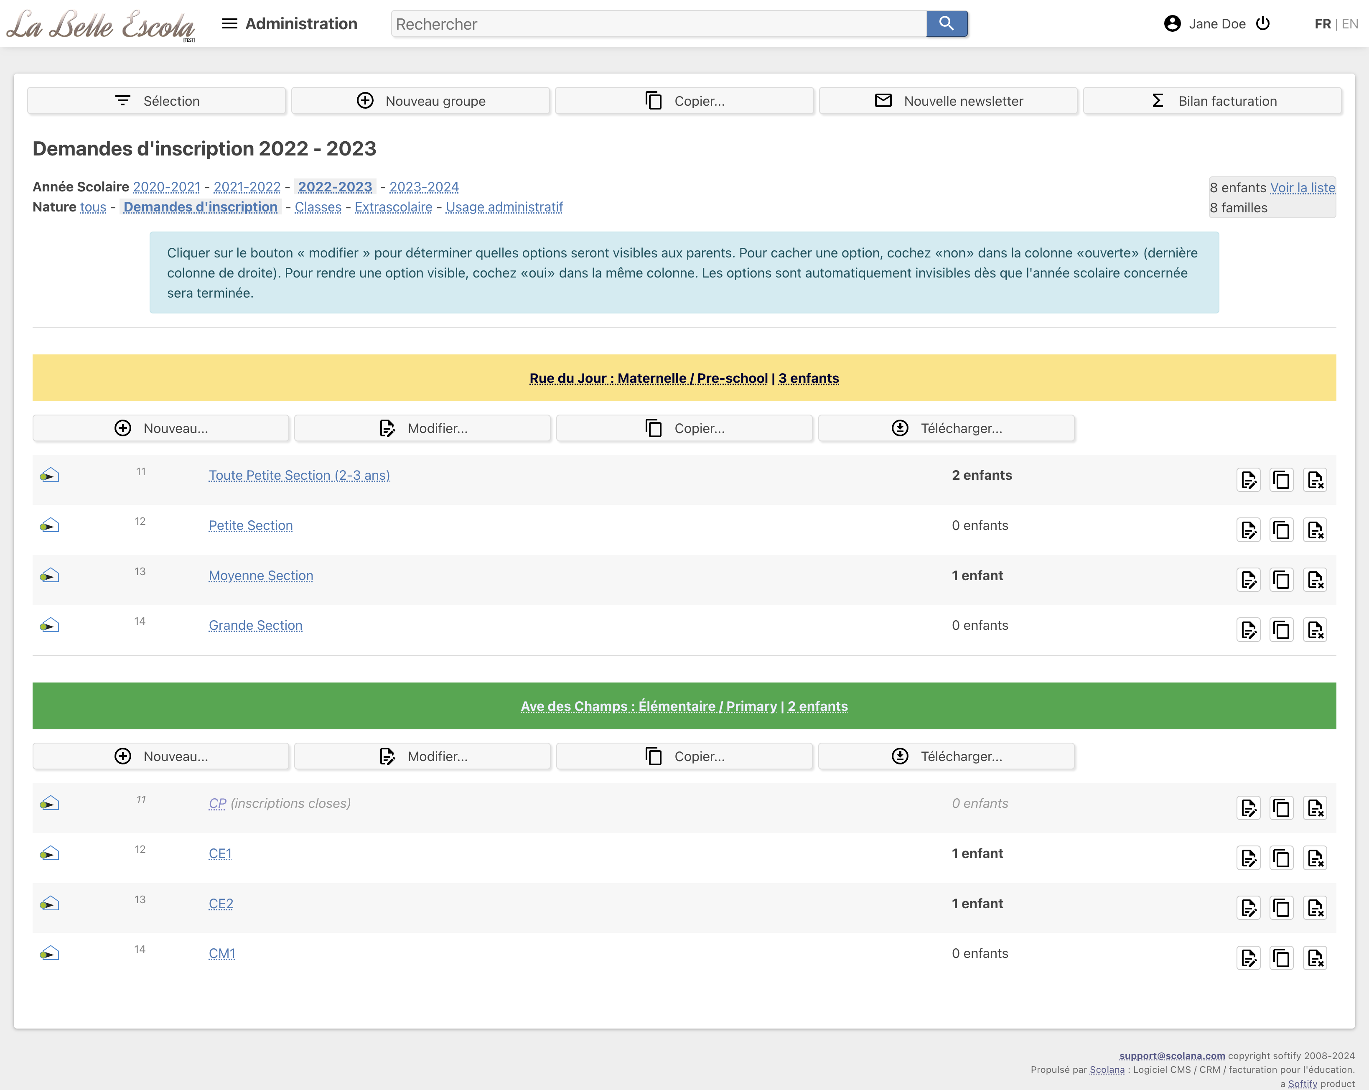
Task: Open top Copier... button
Action: pos(684,101)
